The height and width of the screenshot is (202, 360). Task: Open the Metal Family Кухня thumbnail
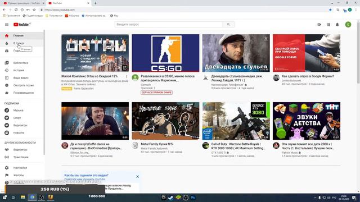(x=165, y=121)
